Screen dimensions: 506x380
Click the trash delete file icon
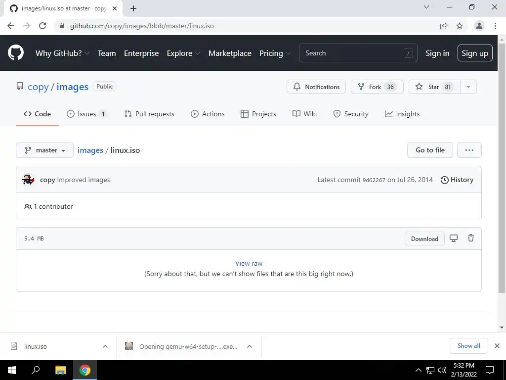coord(471,238)
